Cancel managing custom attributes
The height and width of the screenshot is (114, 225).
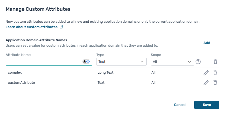180,105
